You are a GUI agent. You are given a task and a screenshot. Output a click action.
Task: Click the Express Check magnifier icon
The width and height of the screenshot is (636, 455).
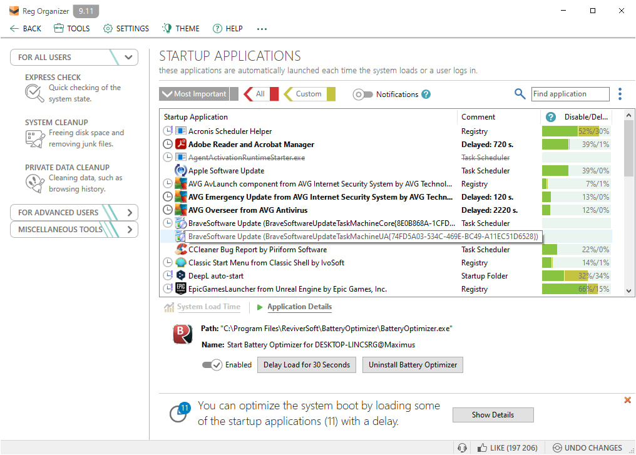point(34,93)
